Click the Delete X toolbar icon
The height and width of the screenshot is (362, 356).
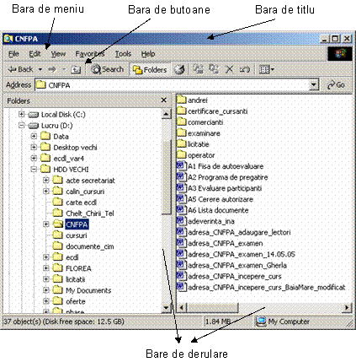pos(230,69)
